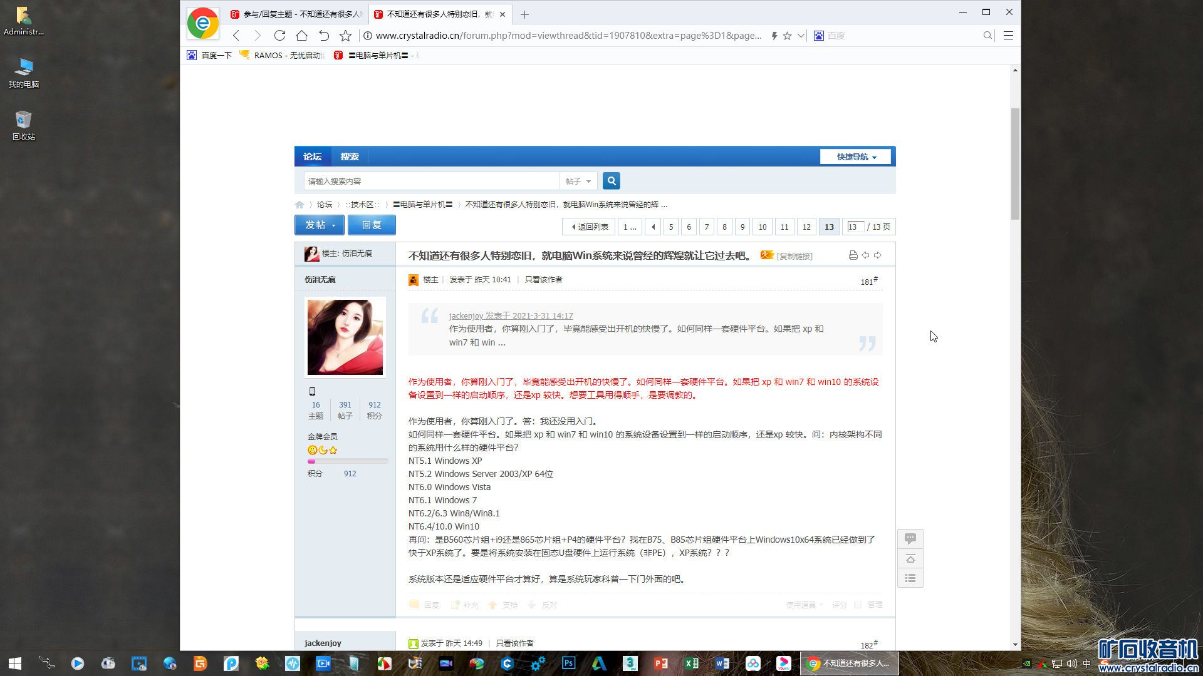Click the user avatar image of 伤泪无痕
This screenshot has width=1203, height=676.
345,337
